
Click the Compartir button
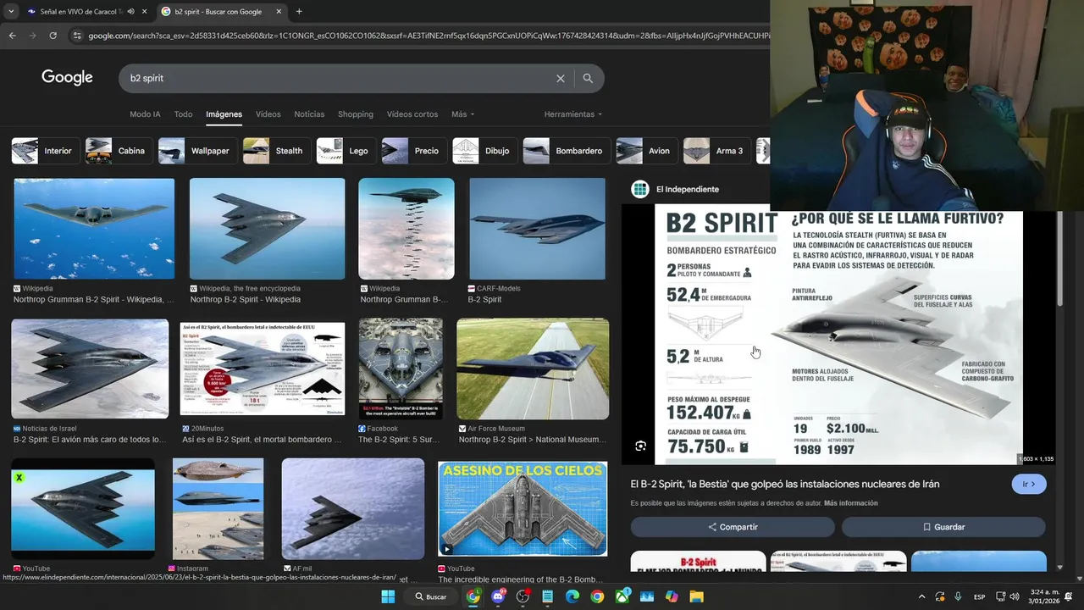pos(733,527)
